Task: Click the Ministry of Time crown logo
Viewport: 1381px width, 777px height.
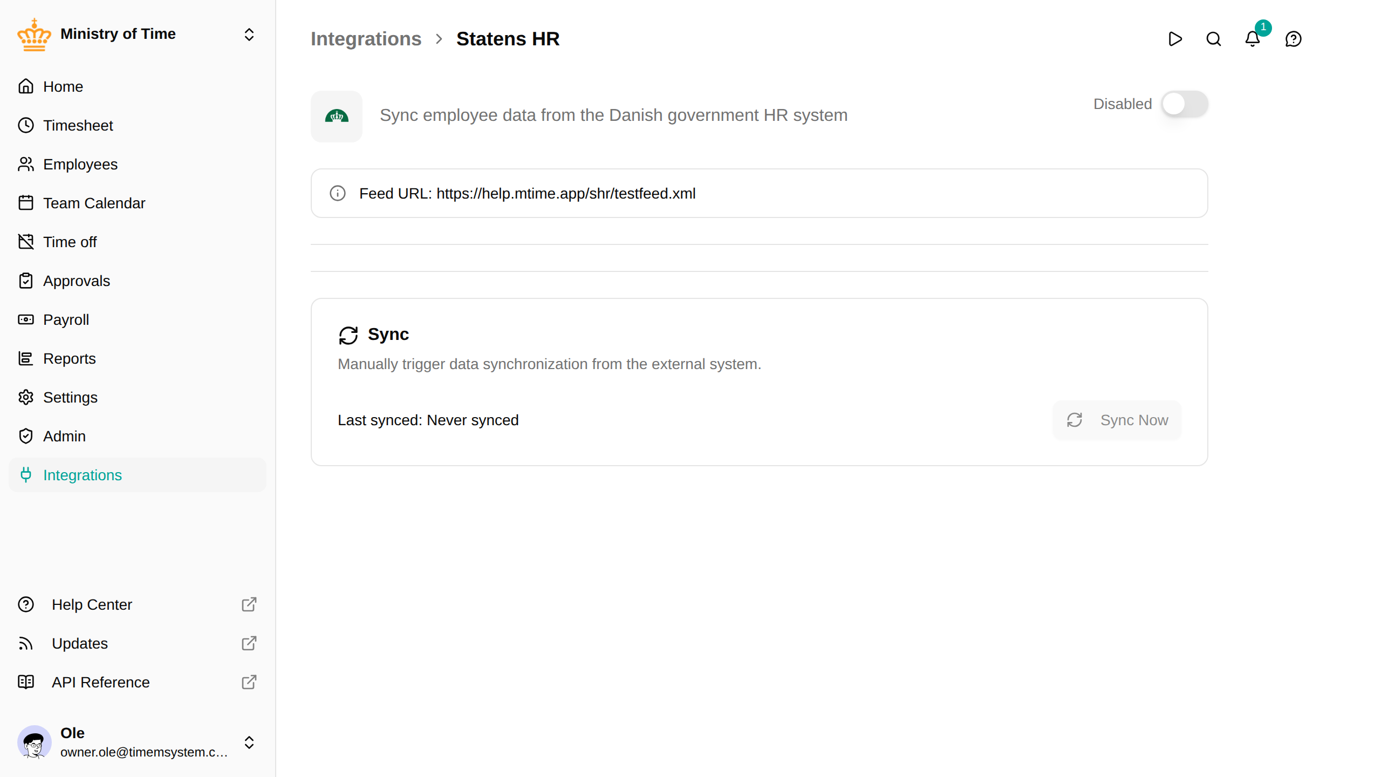Action: pyautogui.click(x=34, y=35)
